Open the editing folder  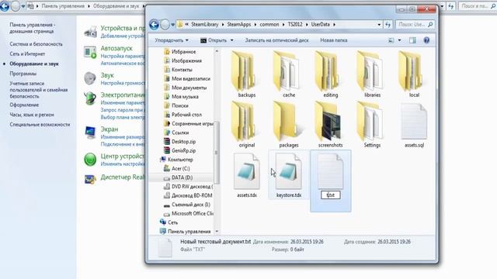[330, 74]
